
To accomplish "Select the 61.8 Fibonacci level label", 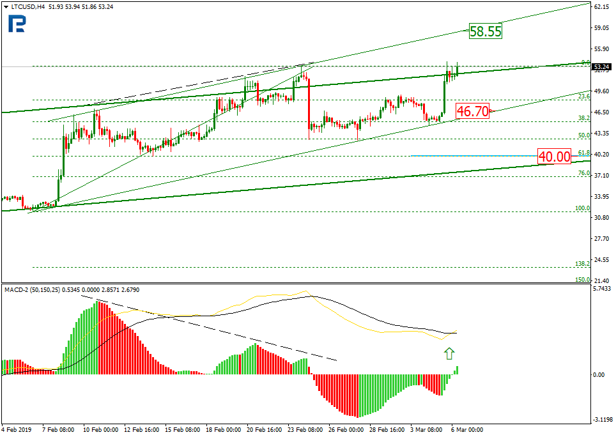I will tap(584, 152).
